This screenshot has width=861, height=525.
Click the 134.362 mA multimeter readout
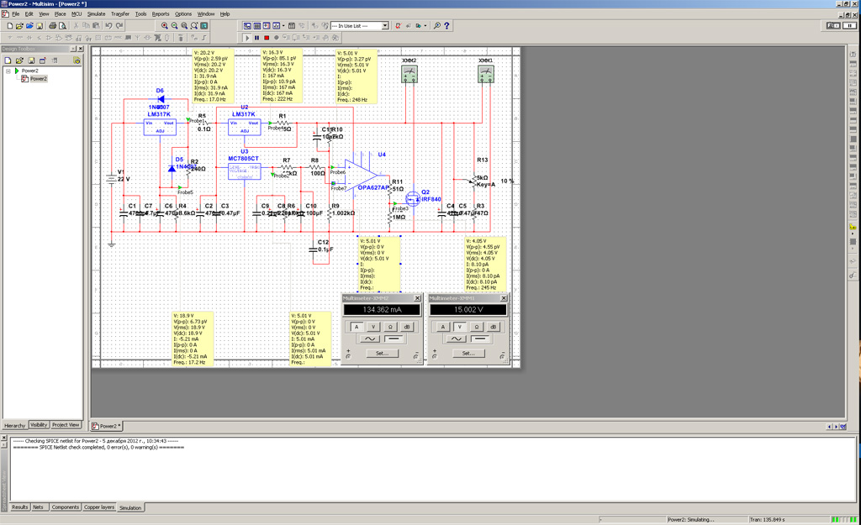[x=383, y=310]
